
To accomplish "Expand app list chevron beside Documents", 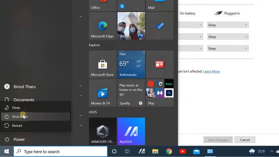I will tap(81, 96).
